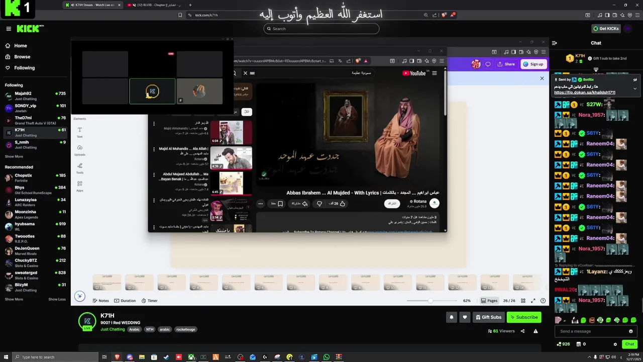
Task: Open Notes in the Canva editor
Action: 100,301
